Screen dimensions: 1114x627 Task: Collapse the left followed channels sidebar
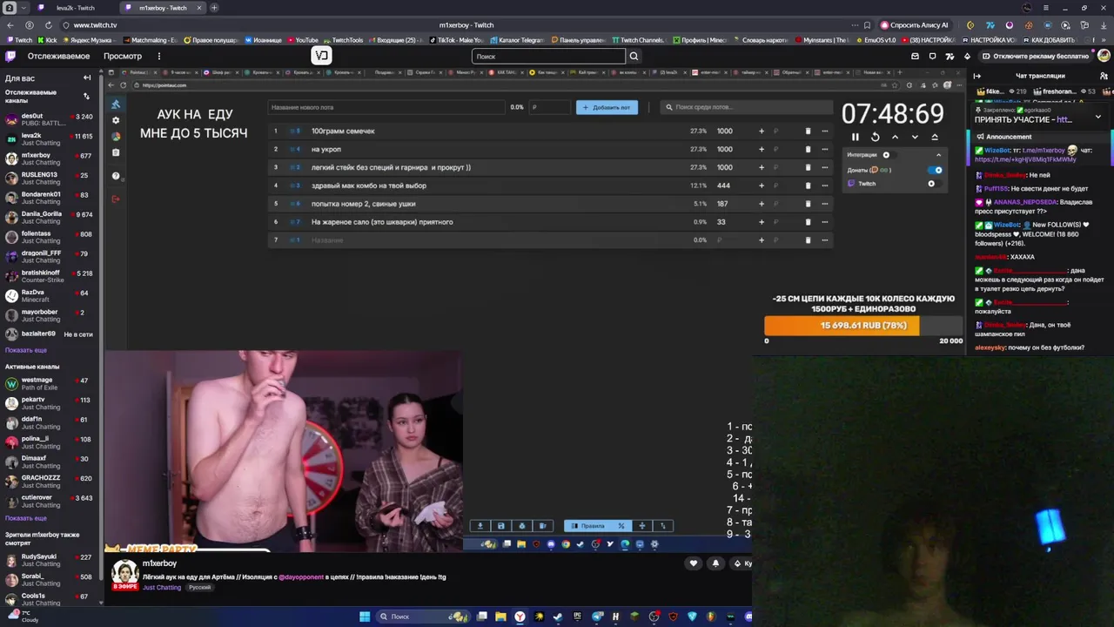coord(86,78)
